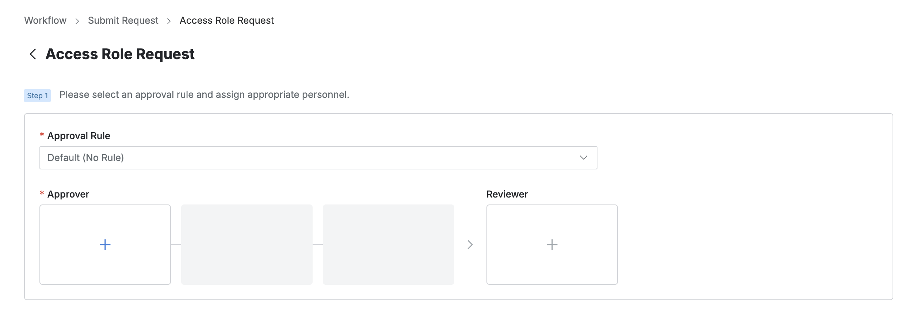Click the chevron after Workflow breadcrumb
The image size is (913, 314).
[77, 21]
